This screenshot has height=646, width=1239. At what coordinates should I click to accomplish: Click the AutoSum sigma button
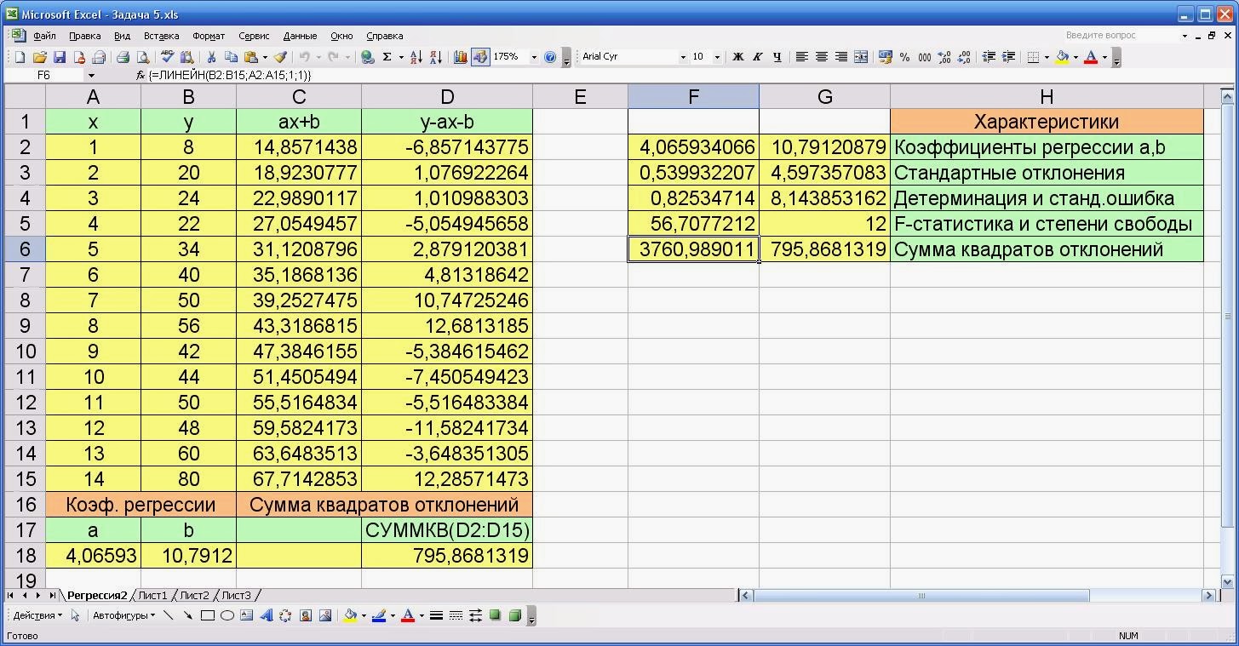tap(387, 57)
